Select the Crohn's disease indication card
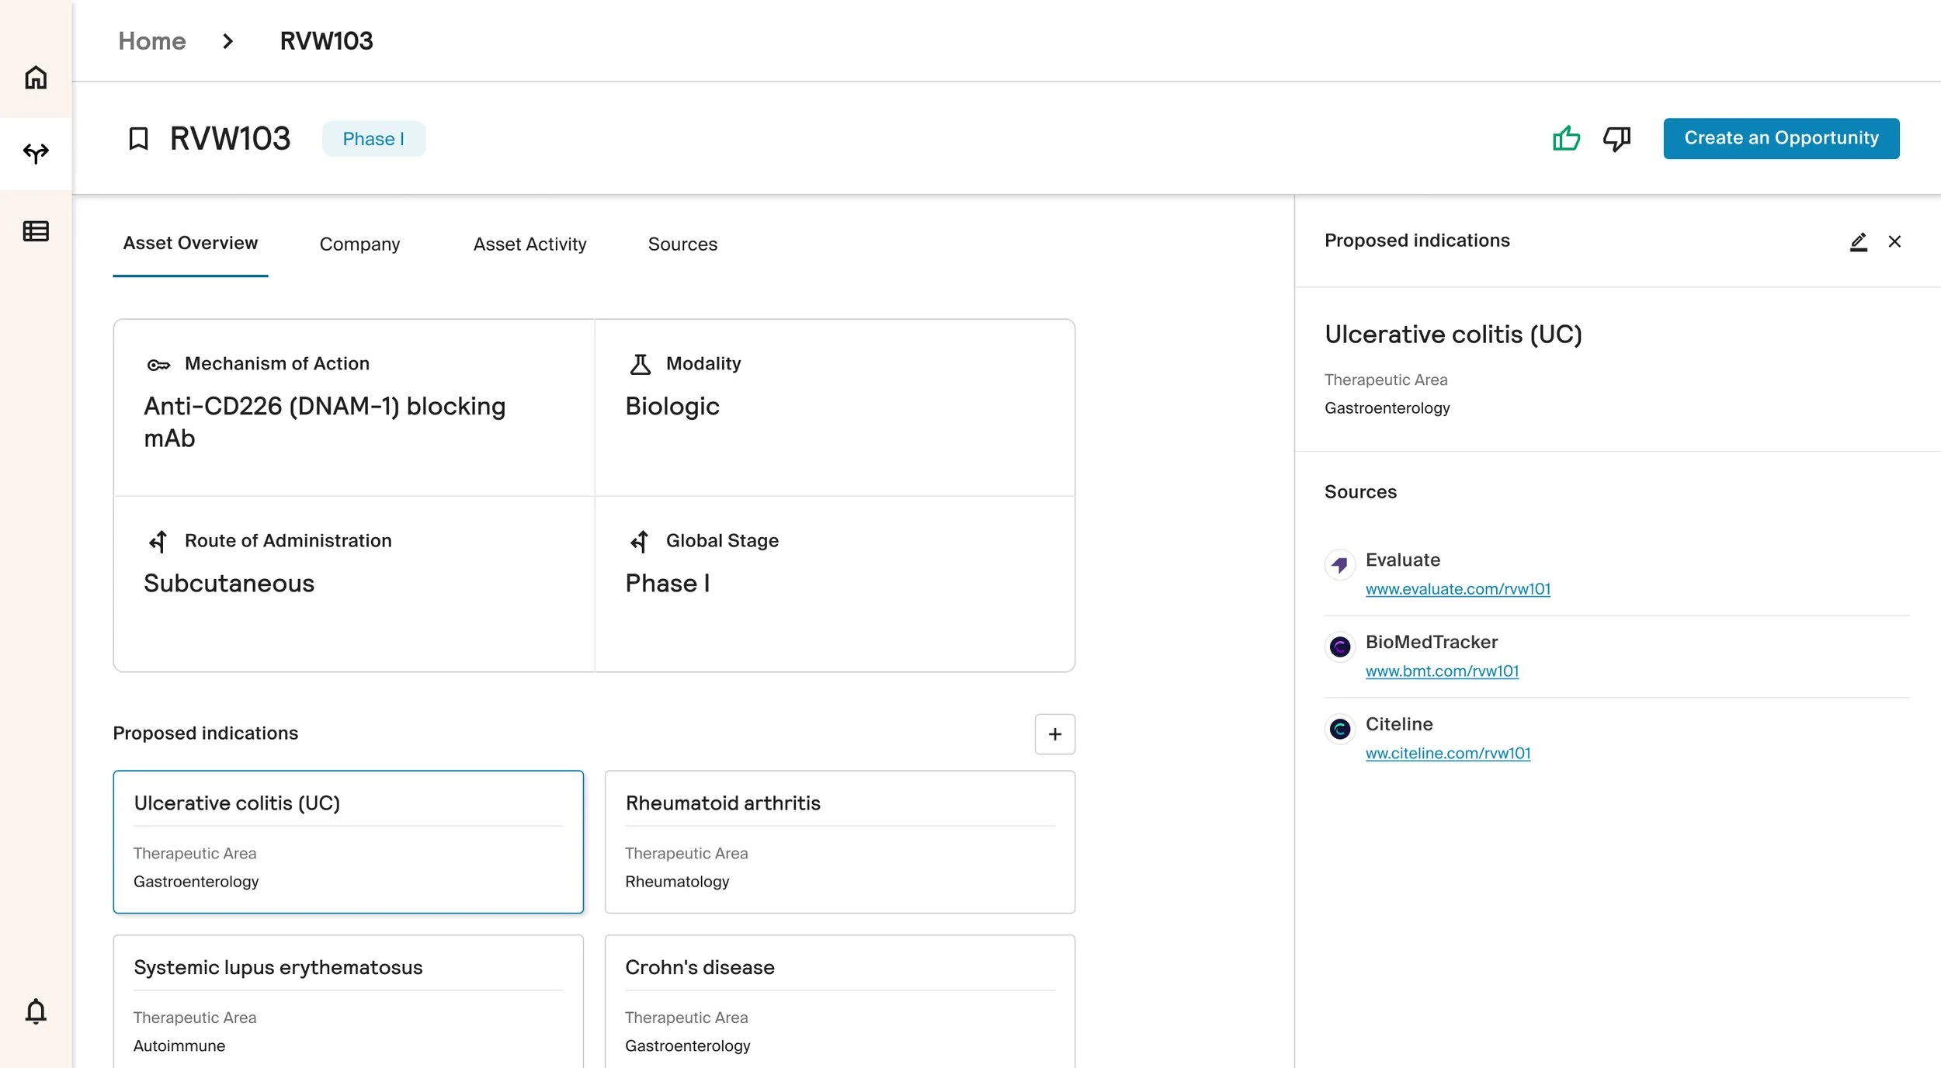This screenshot has width=1941, height=1068. 839,1001
